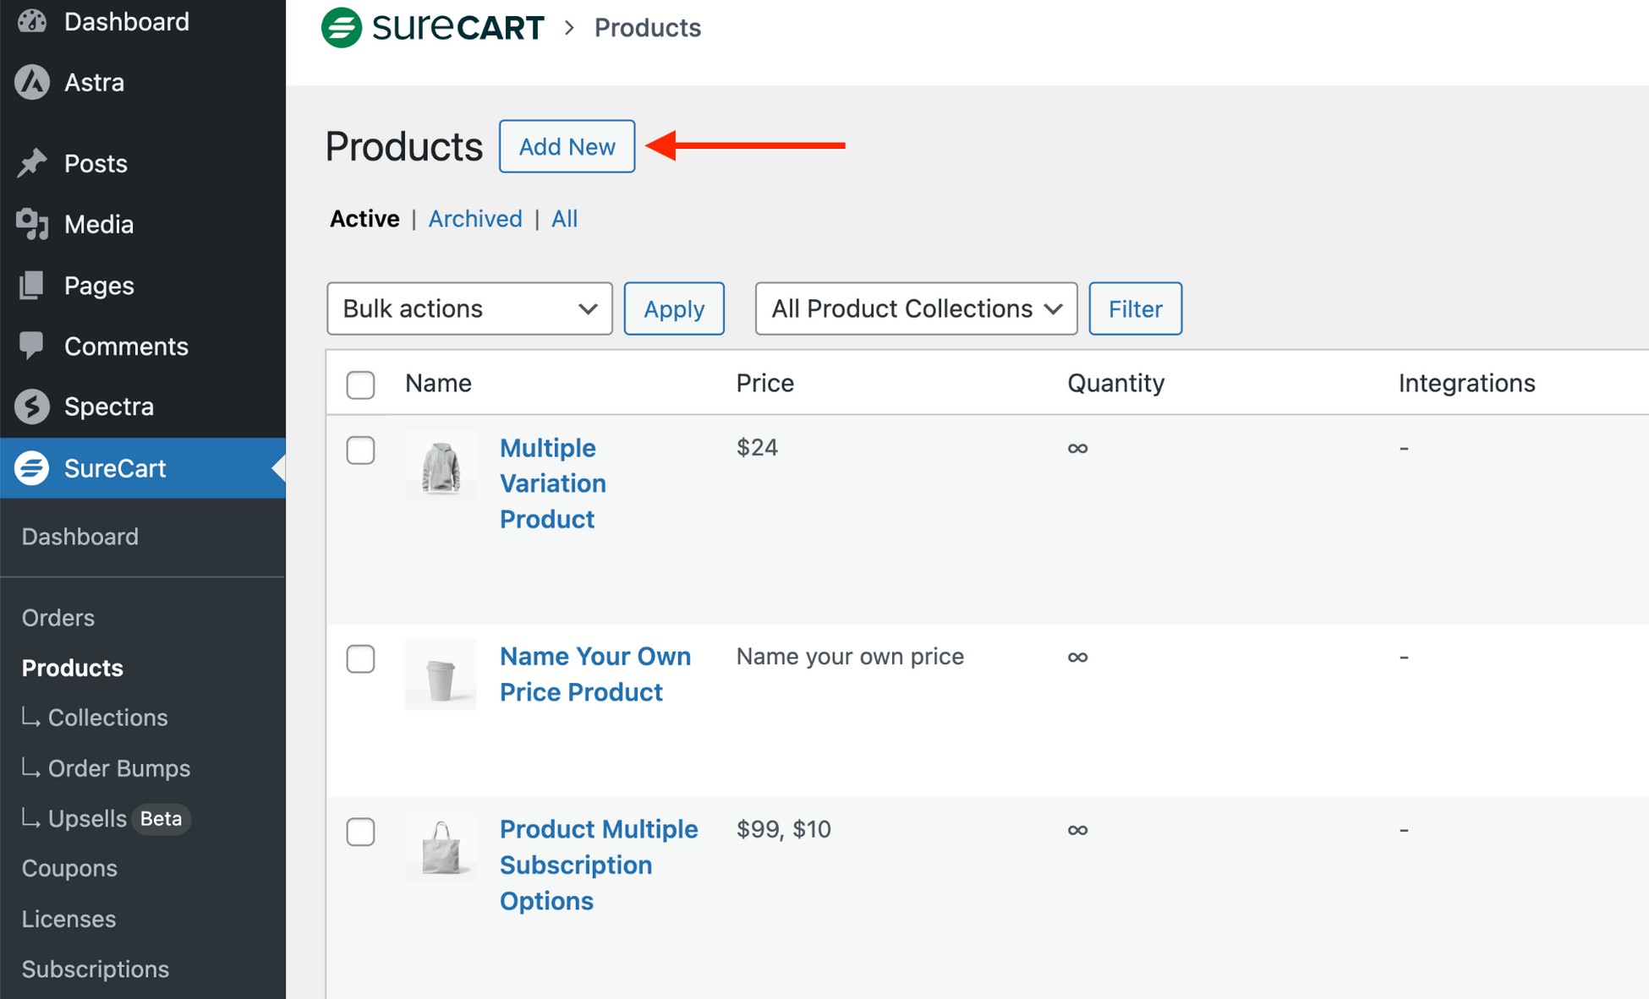This screenshot has width=1649, height=999.
Task: Click the Posts pushpin icon
Action: (32, 163)
